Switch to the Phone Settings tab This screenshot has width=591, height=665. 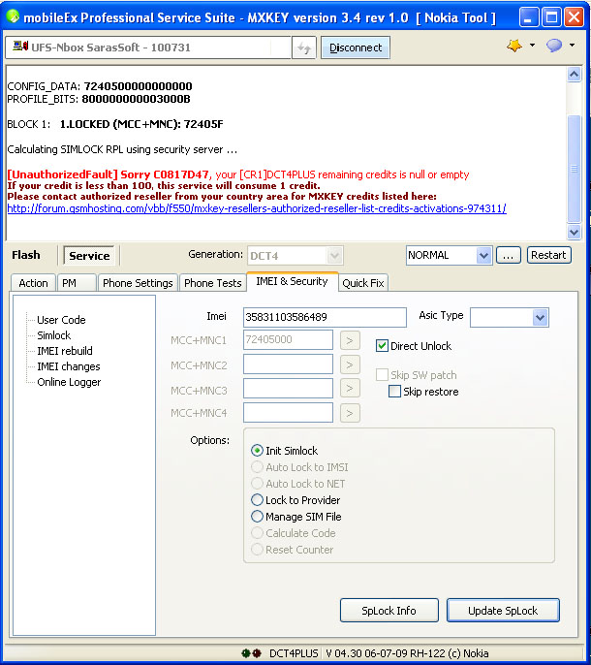tap(138, 283)
